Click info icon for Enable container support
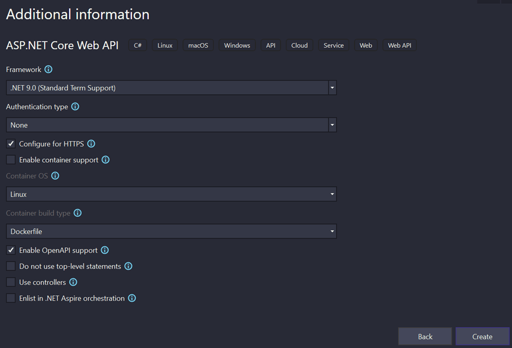Image resolution: width=512 pixels, height=348 pixels. pyautogui.click(x=106, y=160)
